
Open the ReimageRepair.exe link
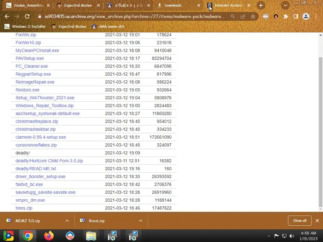[x=35, y=82]
